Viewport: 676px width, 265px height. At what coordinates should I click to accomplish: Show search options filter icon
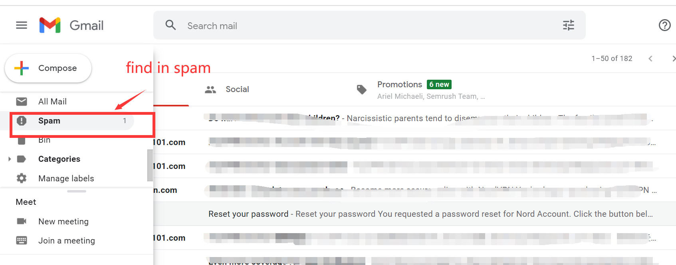pos(568,26)
